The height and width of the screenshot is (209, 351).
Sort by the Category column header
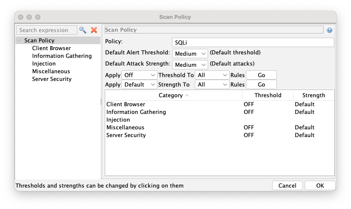[x=173, y=95]
